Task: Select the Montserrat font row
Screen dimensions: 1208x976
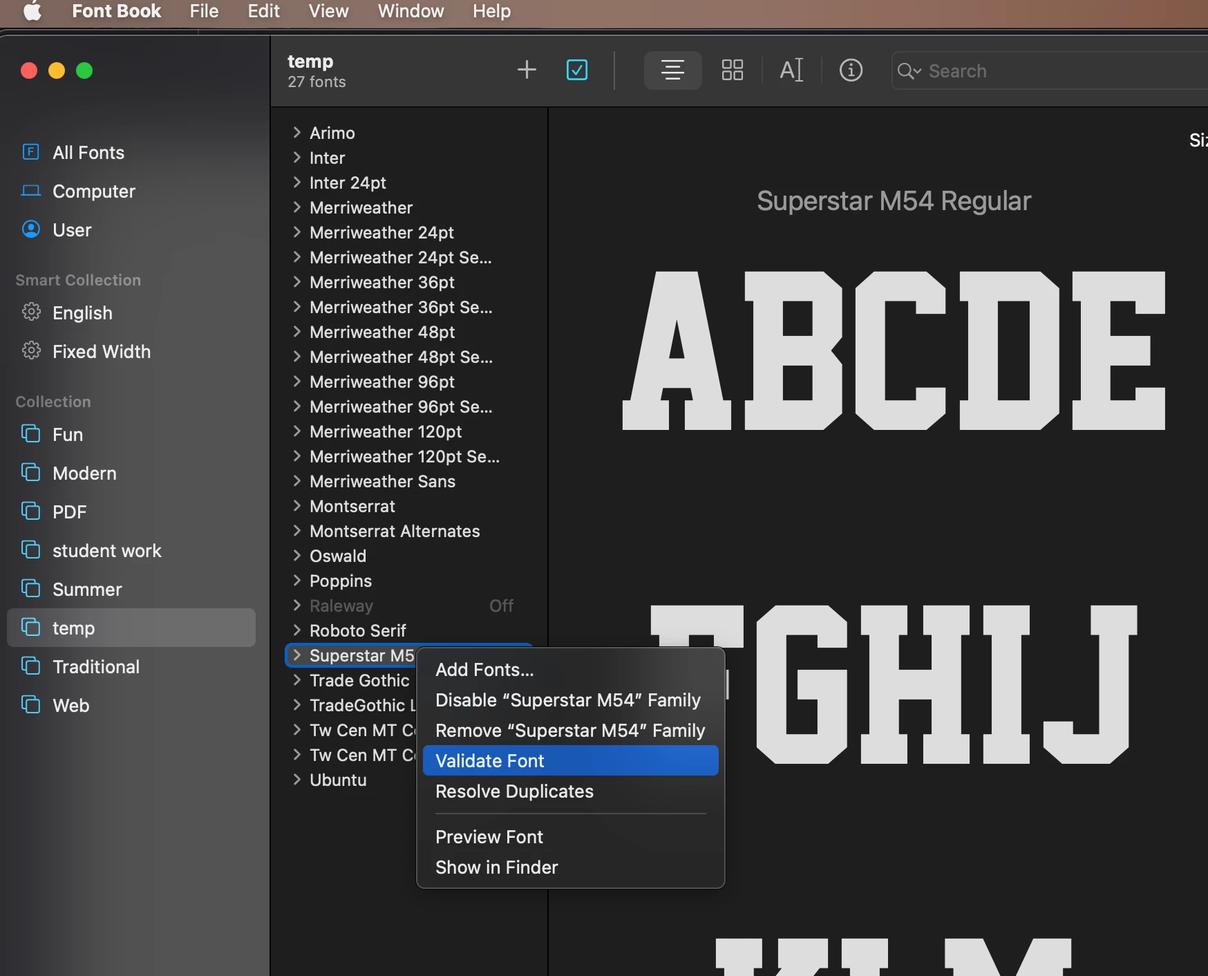Action: [409, 506]
